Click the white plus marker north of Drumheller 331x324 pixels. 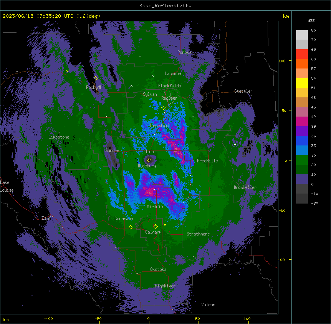point(235,144)
